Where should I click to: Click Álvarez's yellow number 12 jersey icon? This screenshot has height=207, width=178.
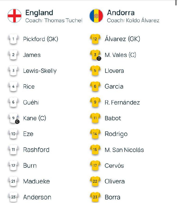(x=95, y=39)
